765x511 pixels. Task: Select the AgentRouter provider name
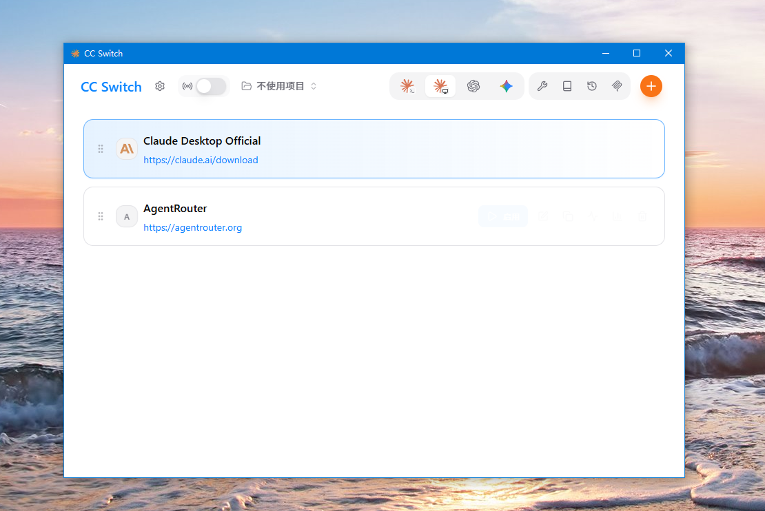[x=175, y=208]
